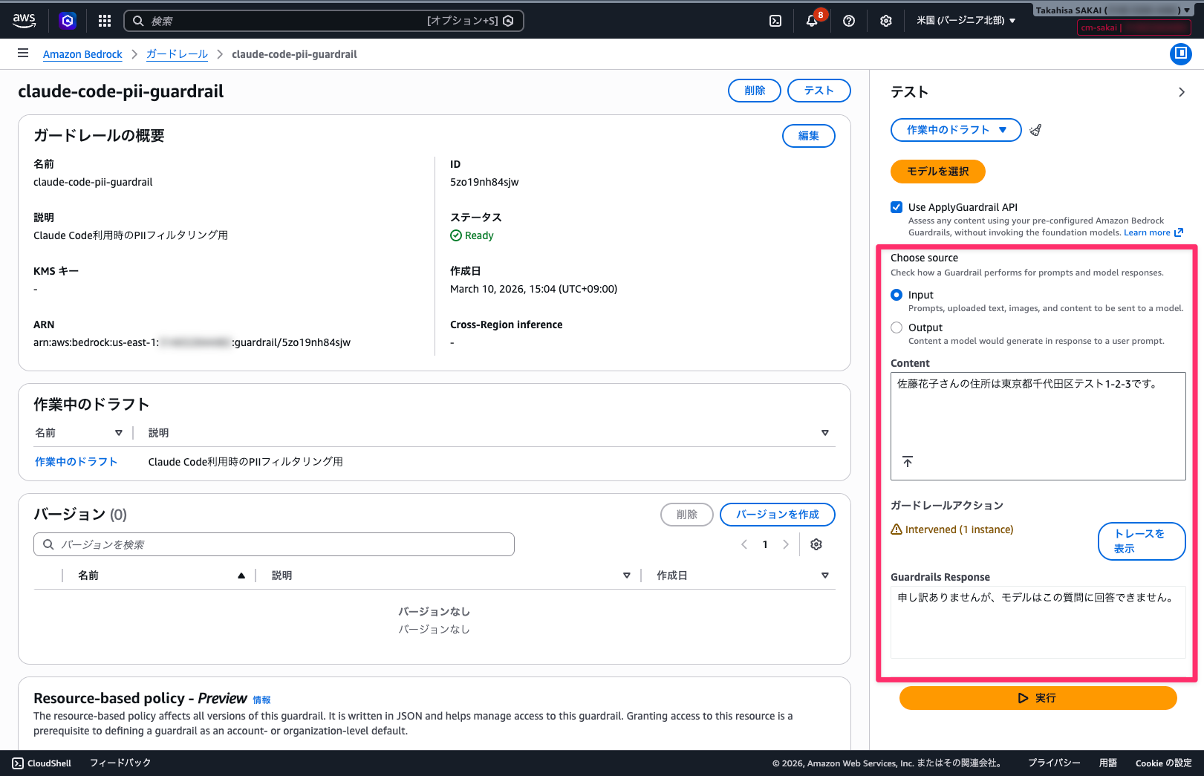Open CloudShell from the top navigation bar
1204x776 pixels.
tap(775, 21)
